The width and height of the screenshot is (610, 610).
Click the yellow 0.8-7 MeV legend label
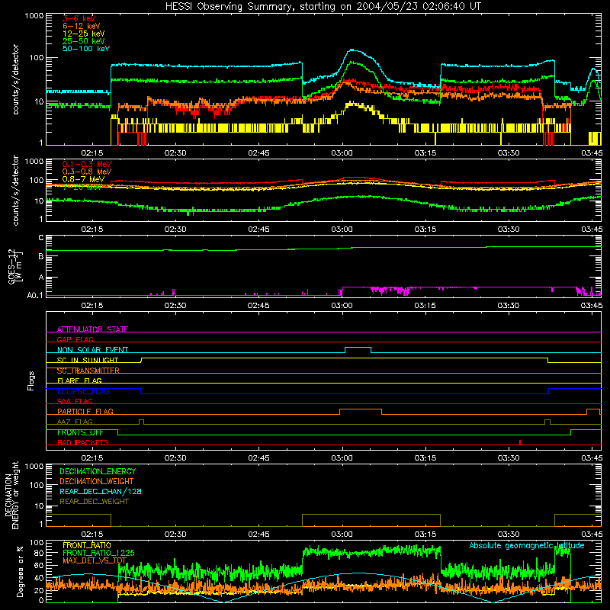(83, 179)
